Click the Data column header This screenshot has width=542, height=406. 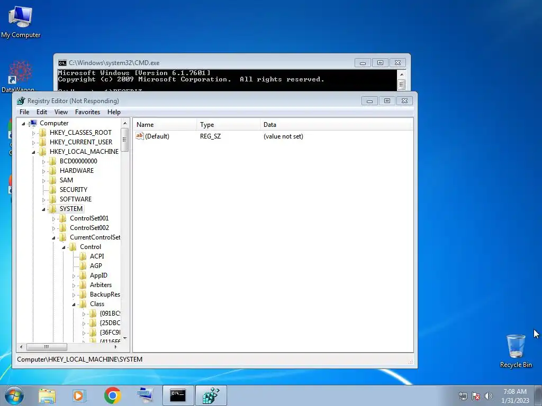click(337, 125)
